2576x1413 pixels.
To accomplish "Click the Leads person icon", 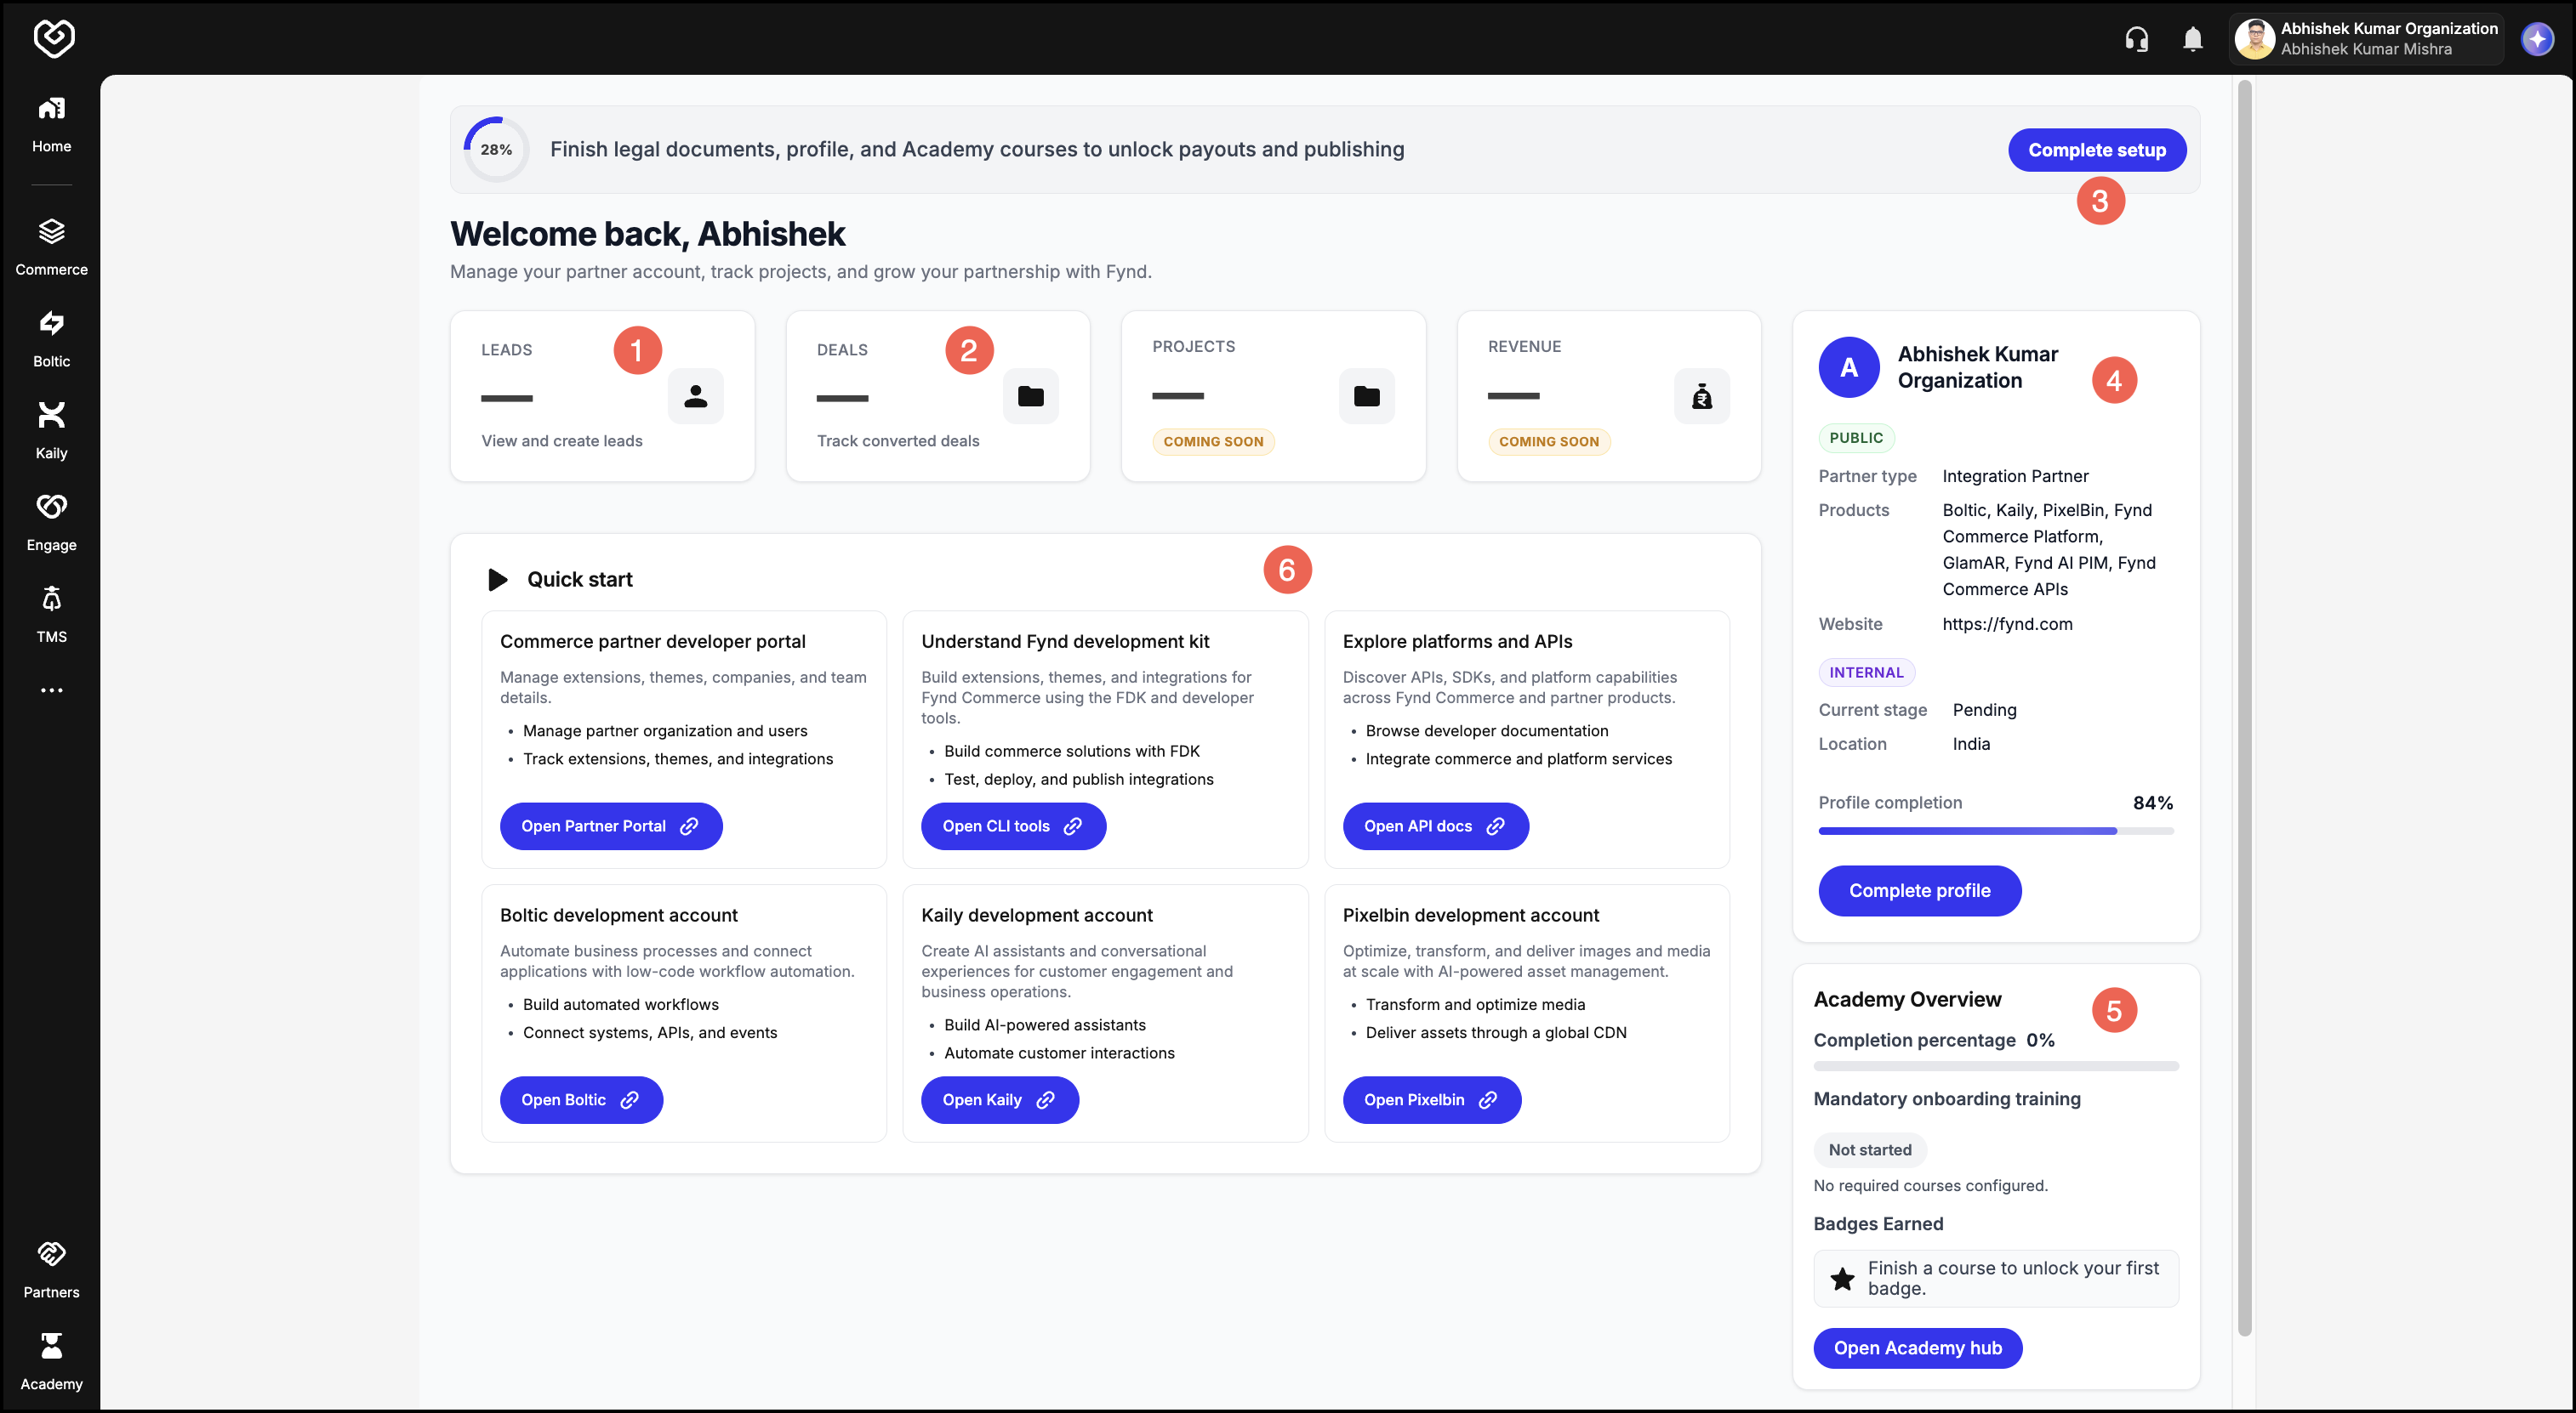I will click(695, 397).
